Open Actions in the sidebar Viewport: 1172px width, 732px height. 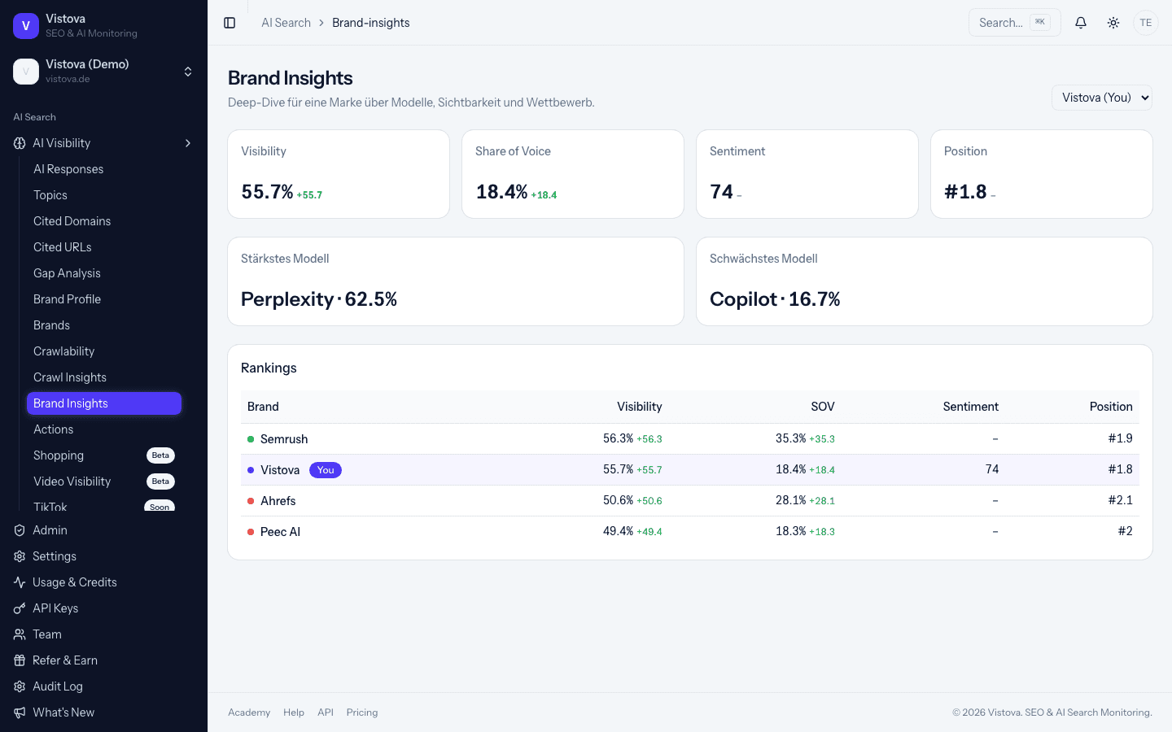(104, 429)
